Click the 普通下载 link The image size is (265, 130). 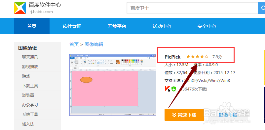tap(228, 115)
